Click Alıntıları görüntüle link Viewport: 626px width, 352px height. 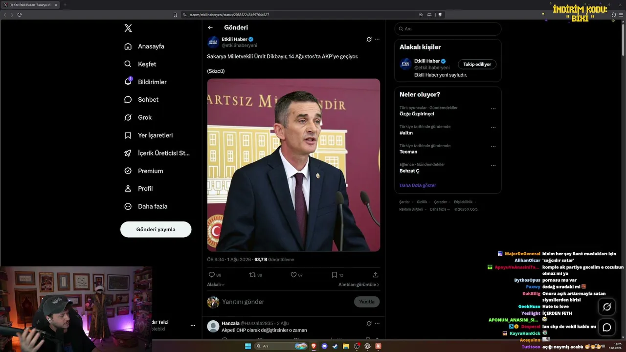click(358, 285)
